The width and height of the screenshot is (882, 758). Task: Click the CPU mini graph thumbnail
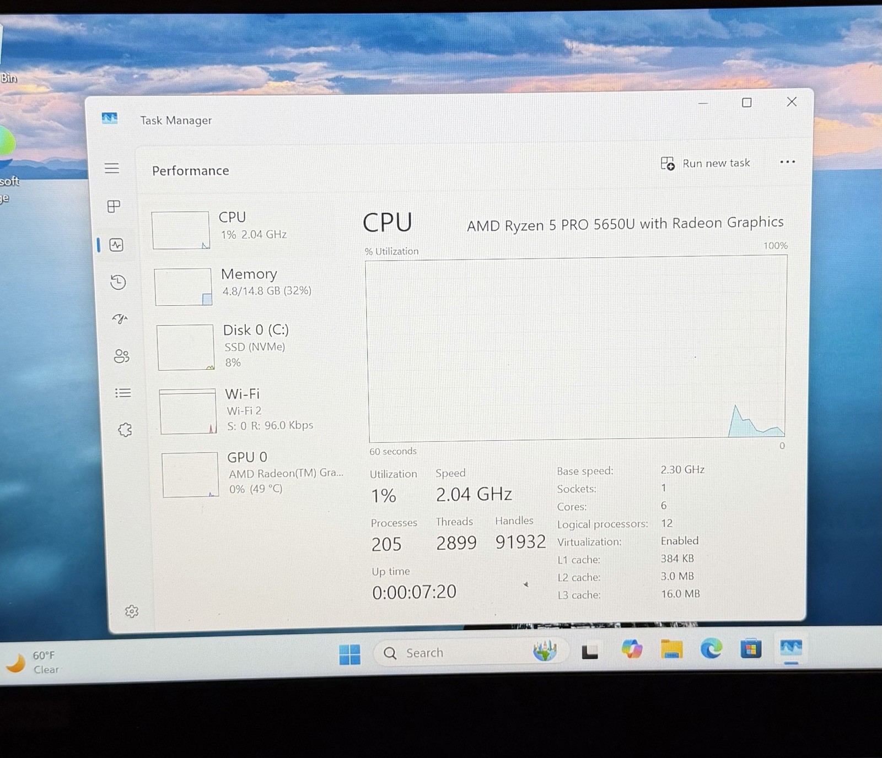tap(180, 230)
